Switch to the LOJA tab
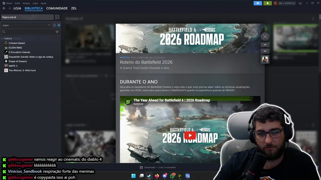This screenshot has width=321, height=180. click(17, 8)
